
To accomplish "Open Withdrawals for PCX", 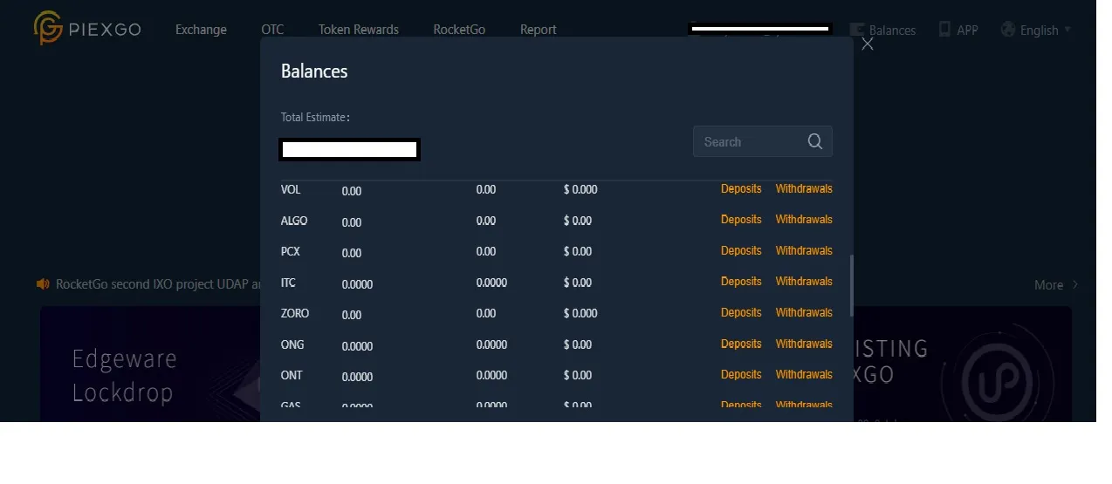I will pos(804,250).
